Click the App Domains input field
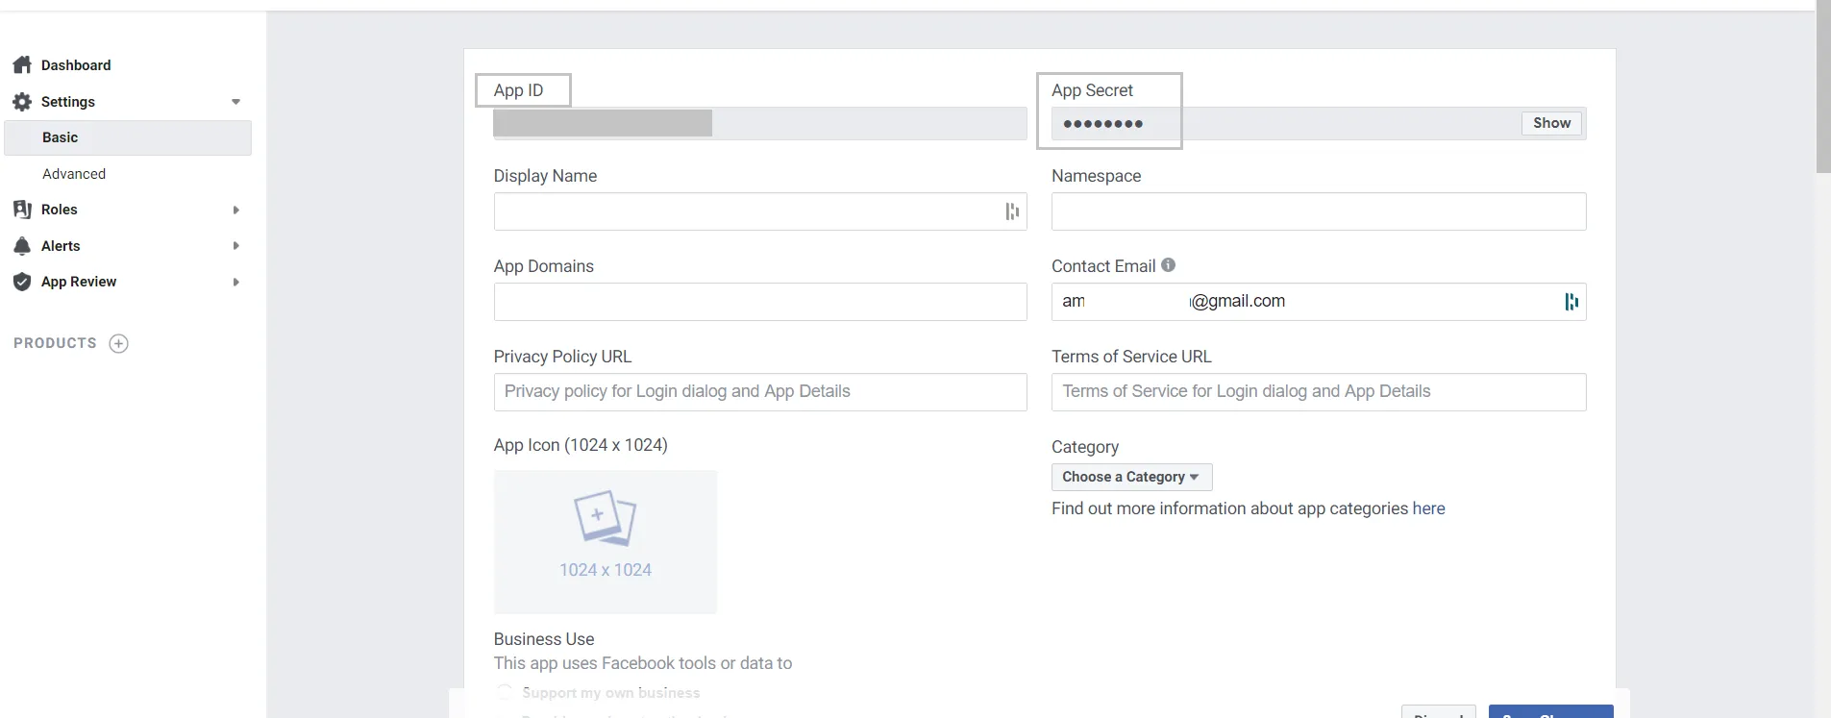This screenshot has width=1831, height=718. [760, 302]
